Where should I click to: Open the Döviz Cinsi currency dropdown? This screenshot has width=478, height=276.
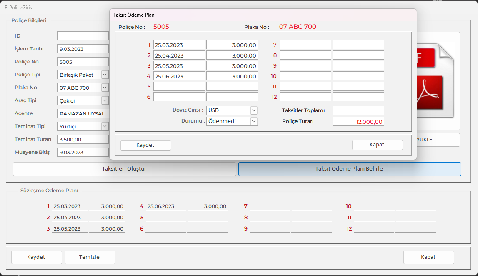254,110
